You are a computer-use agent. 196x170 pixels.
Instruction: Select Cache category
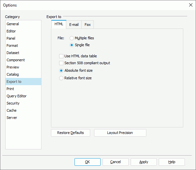23,110
